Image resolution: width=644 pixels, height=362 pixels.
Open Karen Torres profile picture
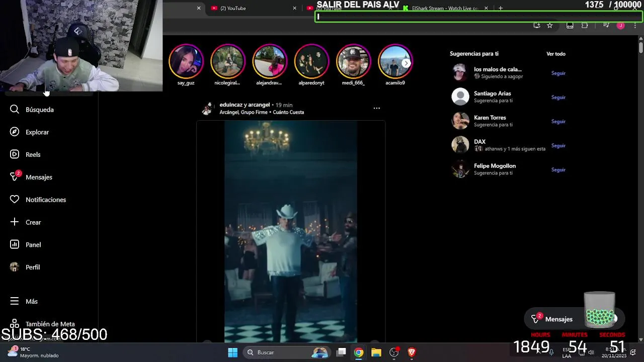tap(460, 121)
